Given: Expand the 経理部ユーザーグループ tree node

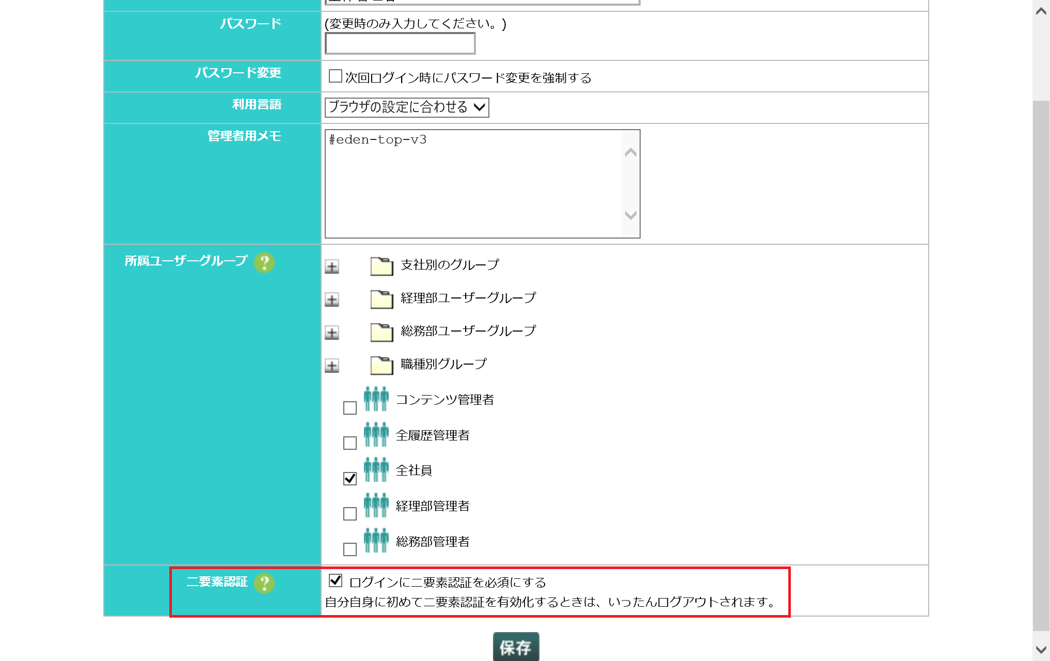Looking at the screenshot, I should (332, 300).
